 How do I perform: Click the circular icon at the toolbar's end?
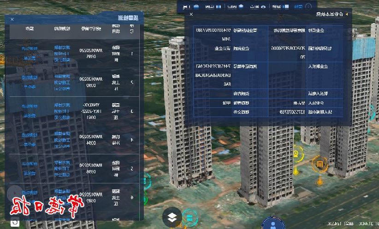(x=308, y=6)
